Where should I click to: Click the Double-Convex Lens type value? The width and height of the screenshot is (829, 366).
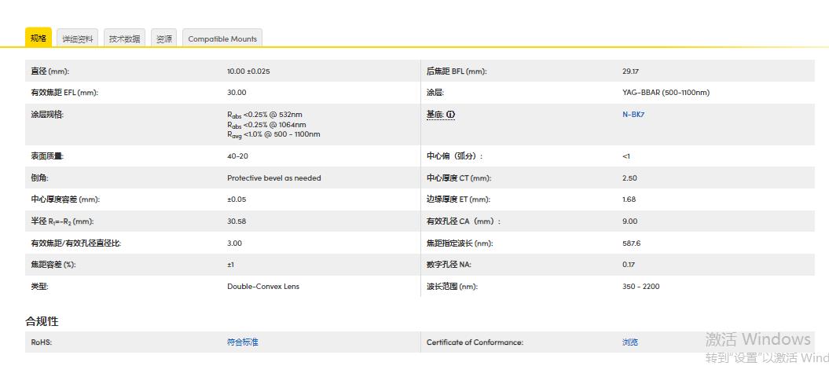[263, 287]
